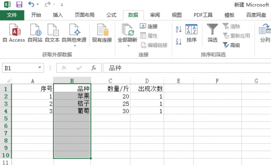The image size is (271, 165).
Task: Open the 排序 custom sort dialog
Action: click(x=192, y=33)
